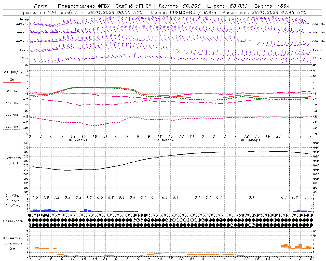Click the 'Td 2м' dew point legend entry
The image size is (326, 261).
click(x=12, y=91)
